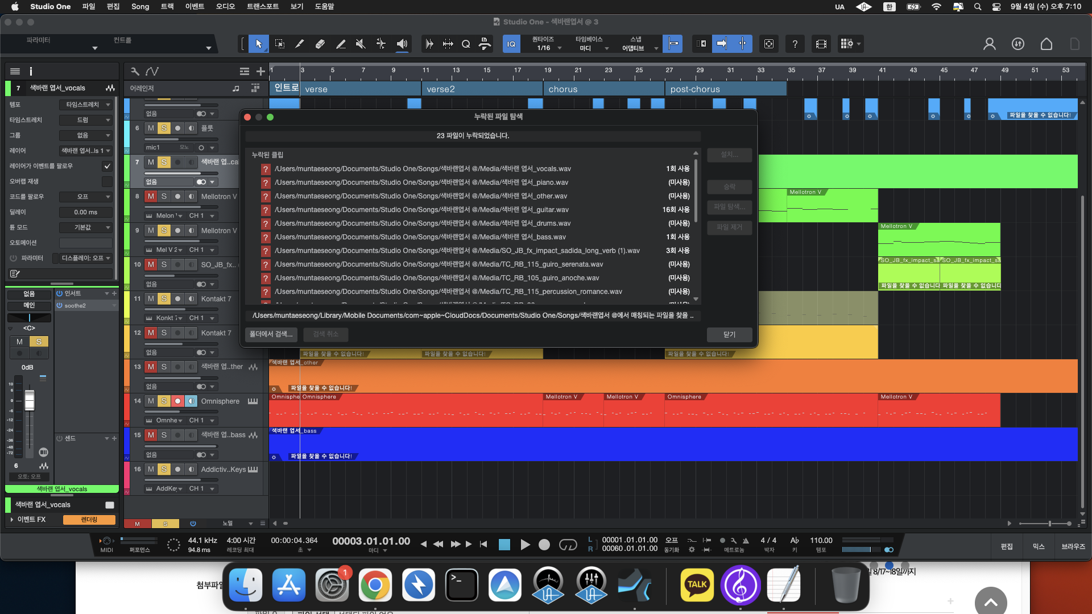The image size is (1092, 614).
Task: Click the IQ quantize button
Action: 511,44
